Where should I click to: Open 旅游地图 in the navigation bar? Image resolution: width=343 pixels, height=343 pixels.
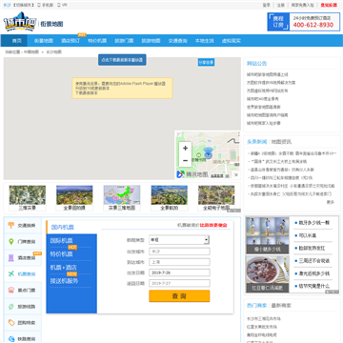point(151,41)
